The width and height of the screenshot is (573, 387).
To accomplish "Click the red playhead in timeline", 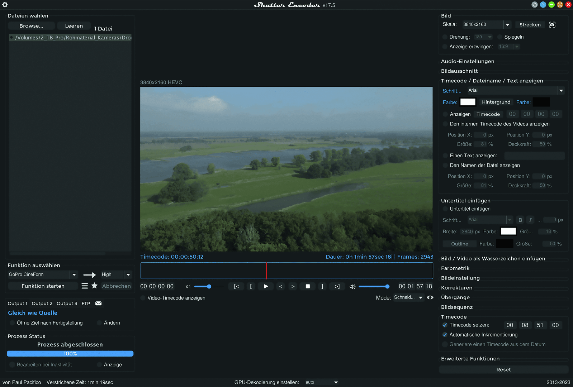I will [266, 271].
